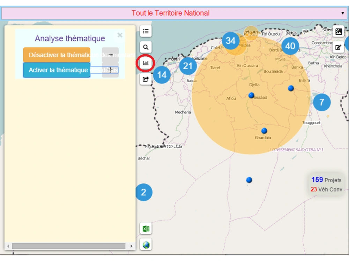Click the image layer icon top right
The width and height of the screenshot is (349, 261).
[x=338, y=32]
